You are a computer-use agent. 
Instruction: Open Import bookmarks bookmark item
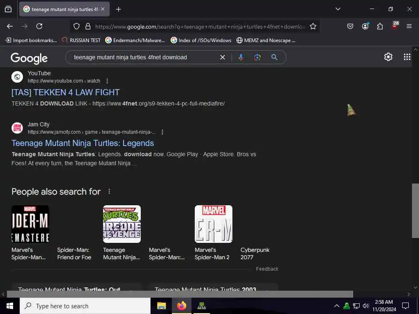point(31,40)
